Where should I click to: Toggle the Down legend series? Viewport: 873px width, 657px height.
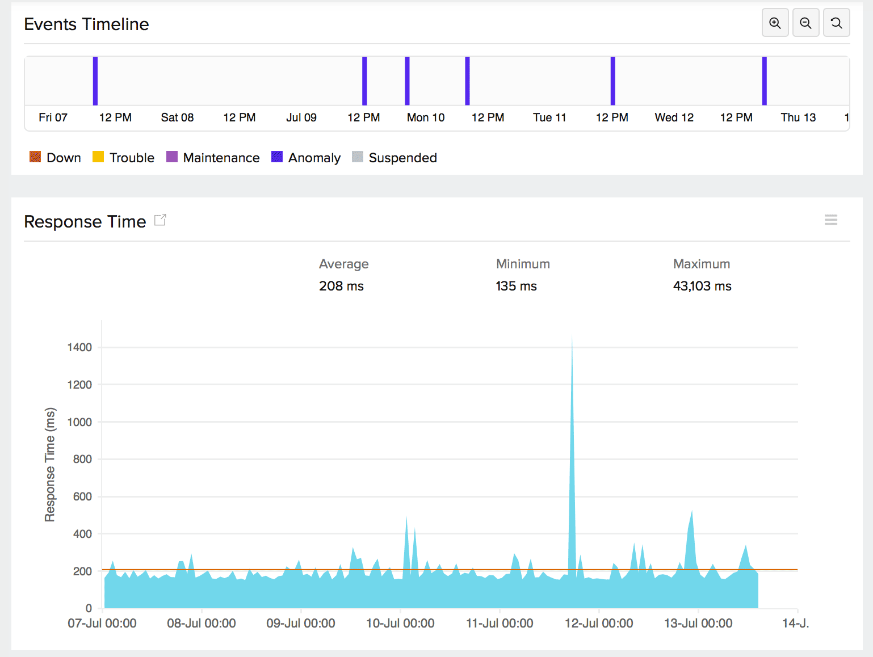point(63,157)
